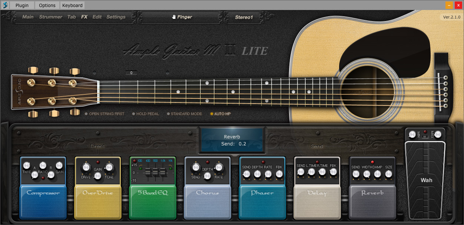464x225 pixels.
Task: Stomp the OverDrive pedal footswitch
Action: click(98, 202)
